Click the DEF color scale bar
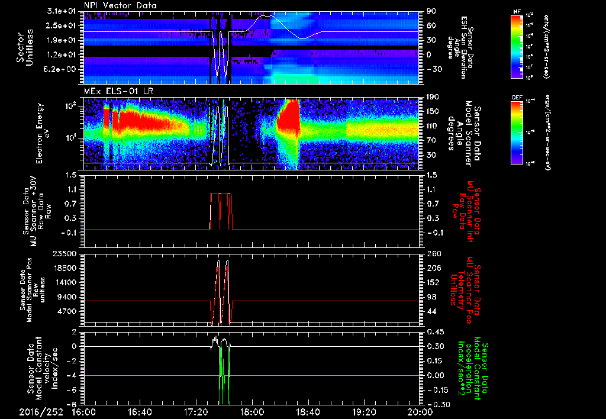This screenshot has height=419, width=606. pos(517,133)
